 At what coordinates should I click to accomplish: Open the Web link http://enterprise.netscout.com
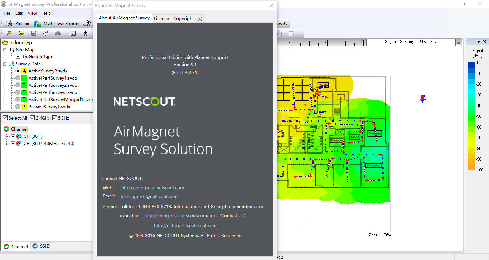[152, 188]
